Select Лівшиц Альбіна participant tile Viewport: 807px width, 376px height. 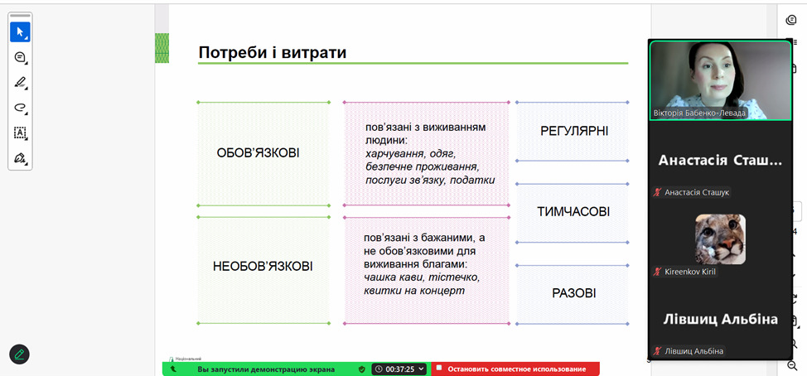click(720, 319)
